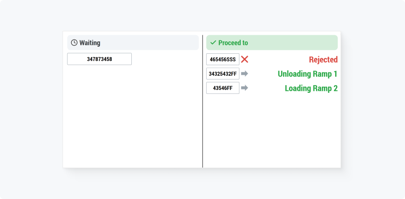Screen dimensions: 405x199
Task: Click the arrow next to 34325432FF
Action: tap(245, 74)
